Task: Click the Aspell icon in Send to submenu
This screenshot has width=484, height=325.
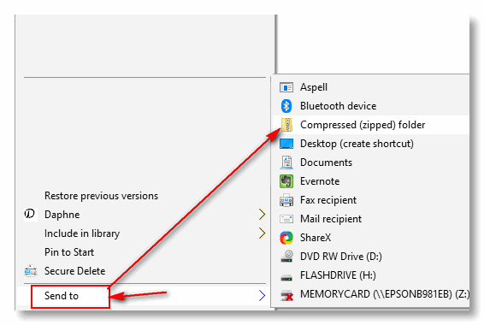Action: 286,87
